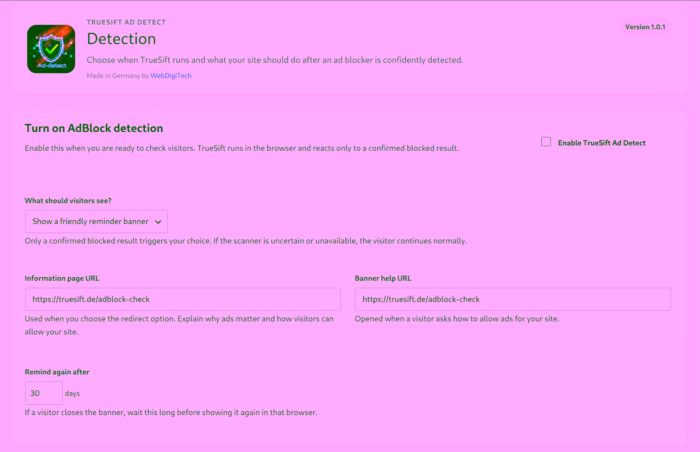The height and width of the screenshot is (452, 700).
Task: Click the 'Information page URL' label
Action: tap(62, 278)
